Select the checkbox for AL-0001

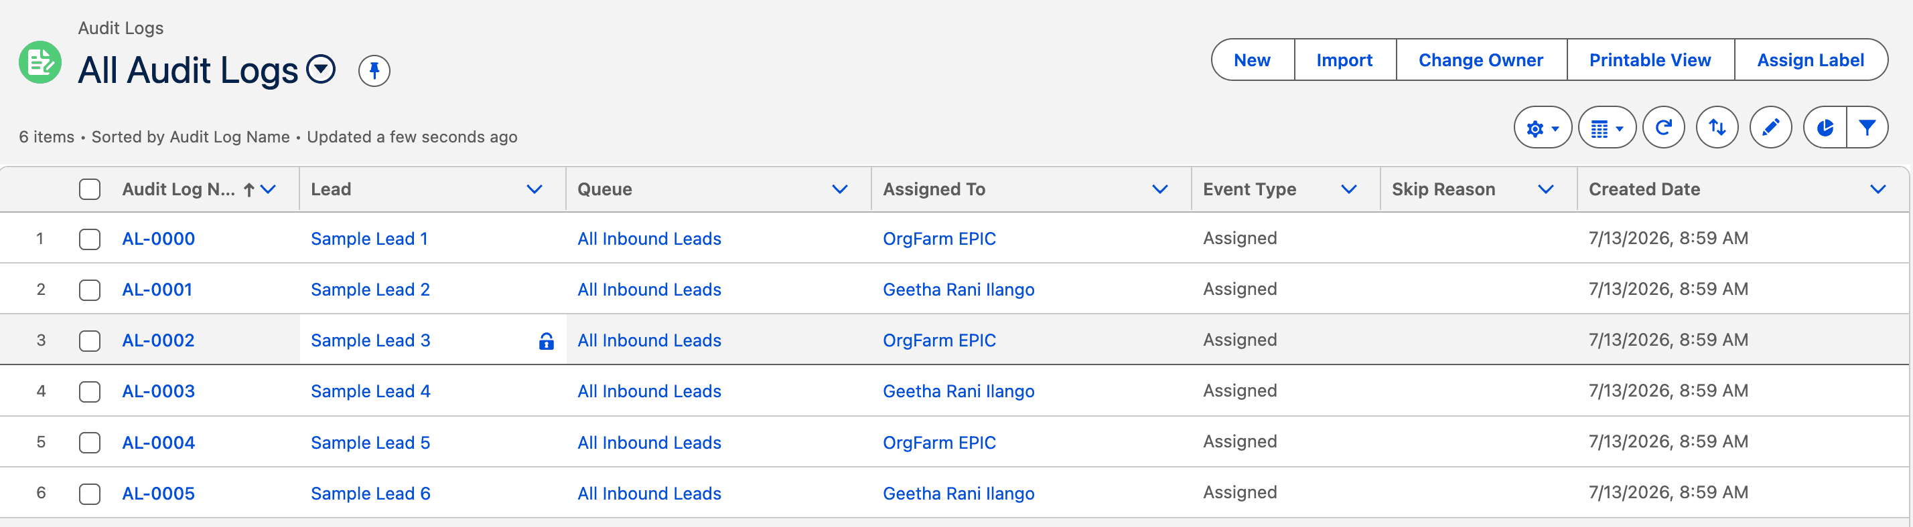coord(90,289)
